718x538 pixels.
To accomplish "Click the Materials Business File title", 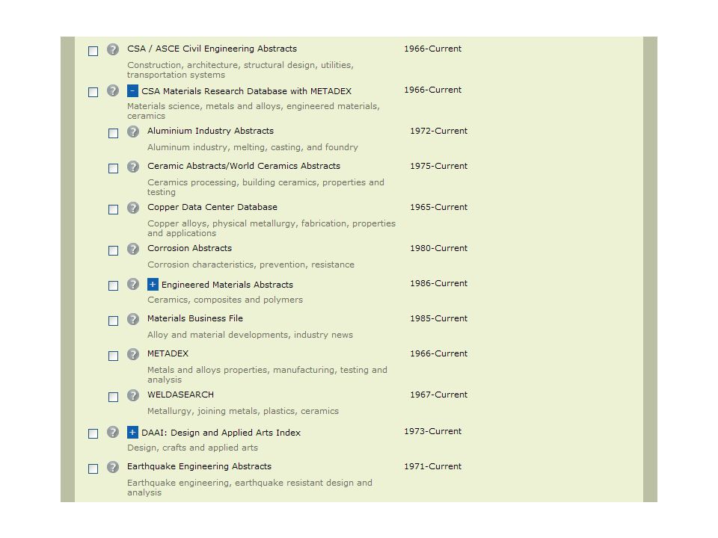I will pos(195,318).
